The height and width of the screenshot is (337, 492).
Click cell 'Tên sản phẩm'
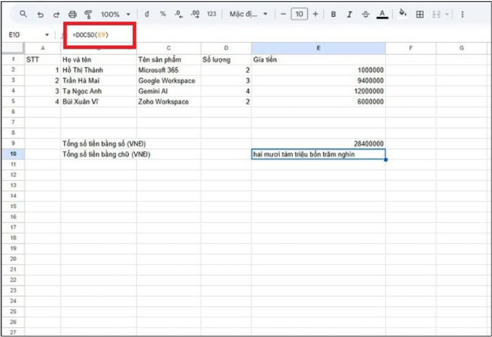(x=169, y=60)
